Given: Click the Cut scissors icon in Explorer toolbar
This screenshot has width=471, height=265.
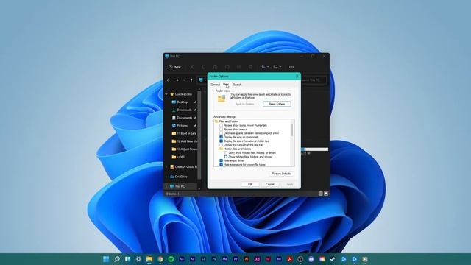Looking at the screenshot, I should click(x=191, y=67).
